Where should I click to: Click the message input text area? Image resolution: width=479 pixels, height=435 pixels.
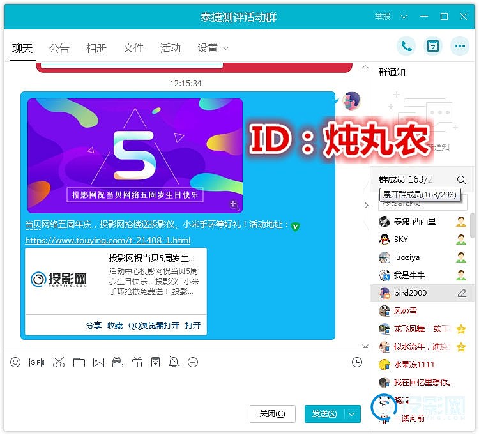pos(186,386)
